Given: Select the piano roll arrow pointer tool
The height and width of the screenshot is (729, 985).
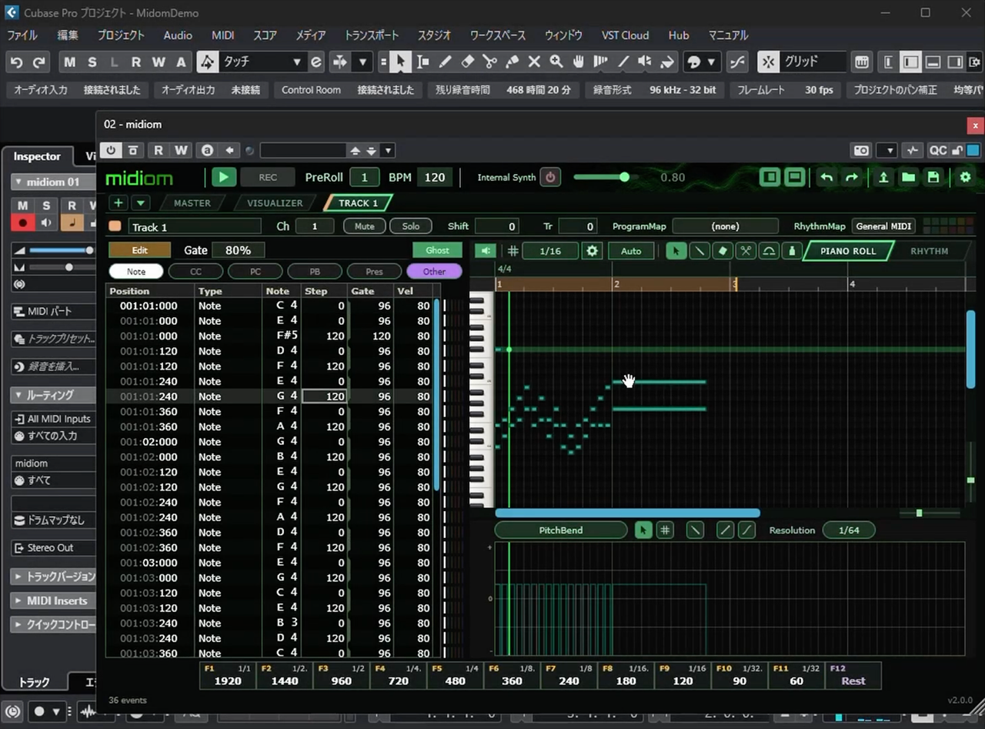Looking at the screenshot, I should (676, 251).
